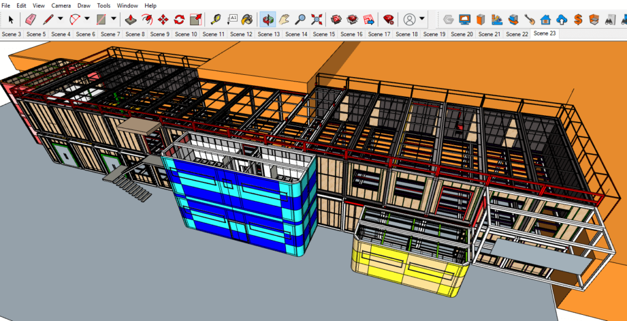Open the Window menu
The height and width of the screenshot is (321, 627).
click(127, 6)
